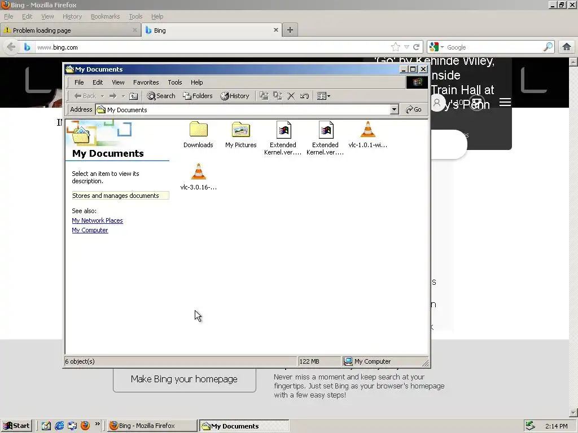Image resolution: width=578 pixels, height=433 pixels.
Task: Open the Views dropdown button
Action: coord(323,96)
